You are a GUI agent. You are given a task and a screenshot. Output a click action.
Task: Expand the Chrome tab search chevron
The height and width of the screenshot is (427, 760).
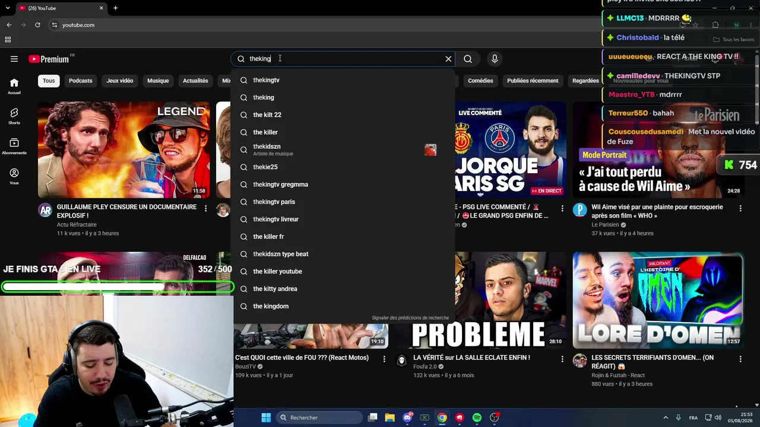pos(8,8)
